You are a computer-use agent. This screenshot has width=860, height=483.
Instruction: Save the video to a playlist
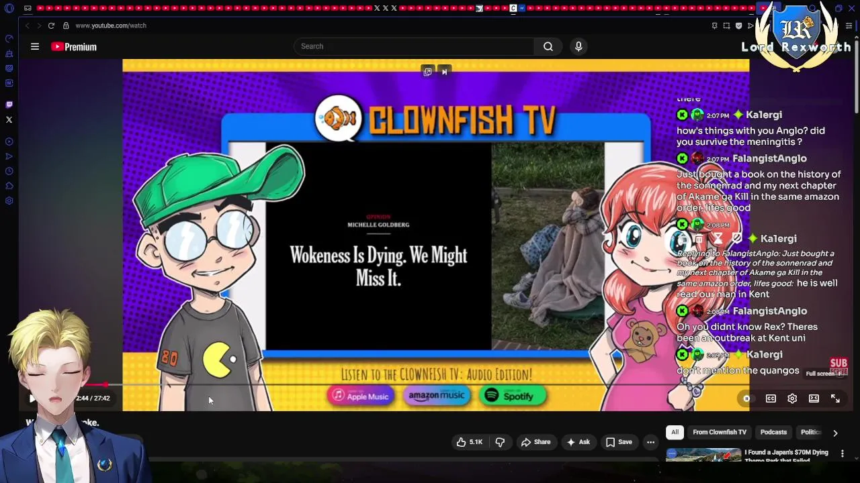point(619,442)
